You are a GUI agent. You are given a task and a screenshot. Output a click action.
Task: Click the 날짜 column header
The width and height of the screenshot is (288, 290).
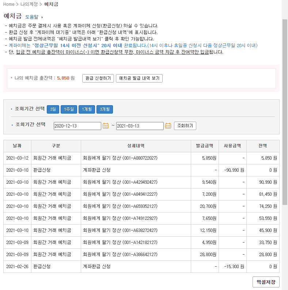click(17, 146)
